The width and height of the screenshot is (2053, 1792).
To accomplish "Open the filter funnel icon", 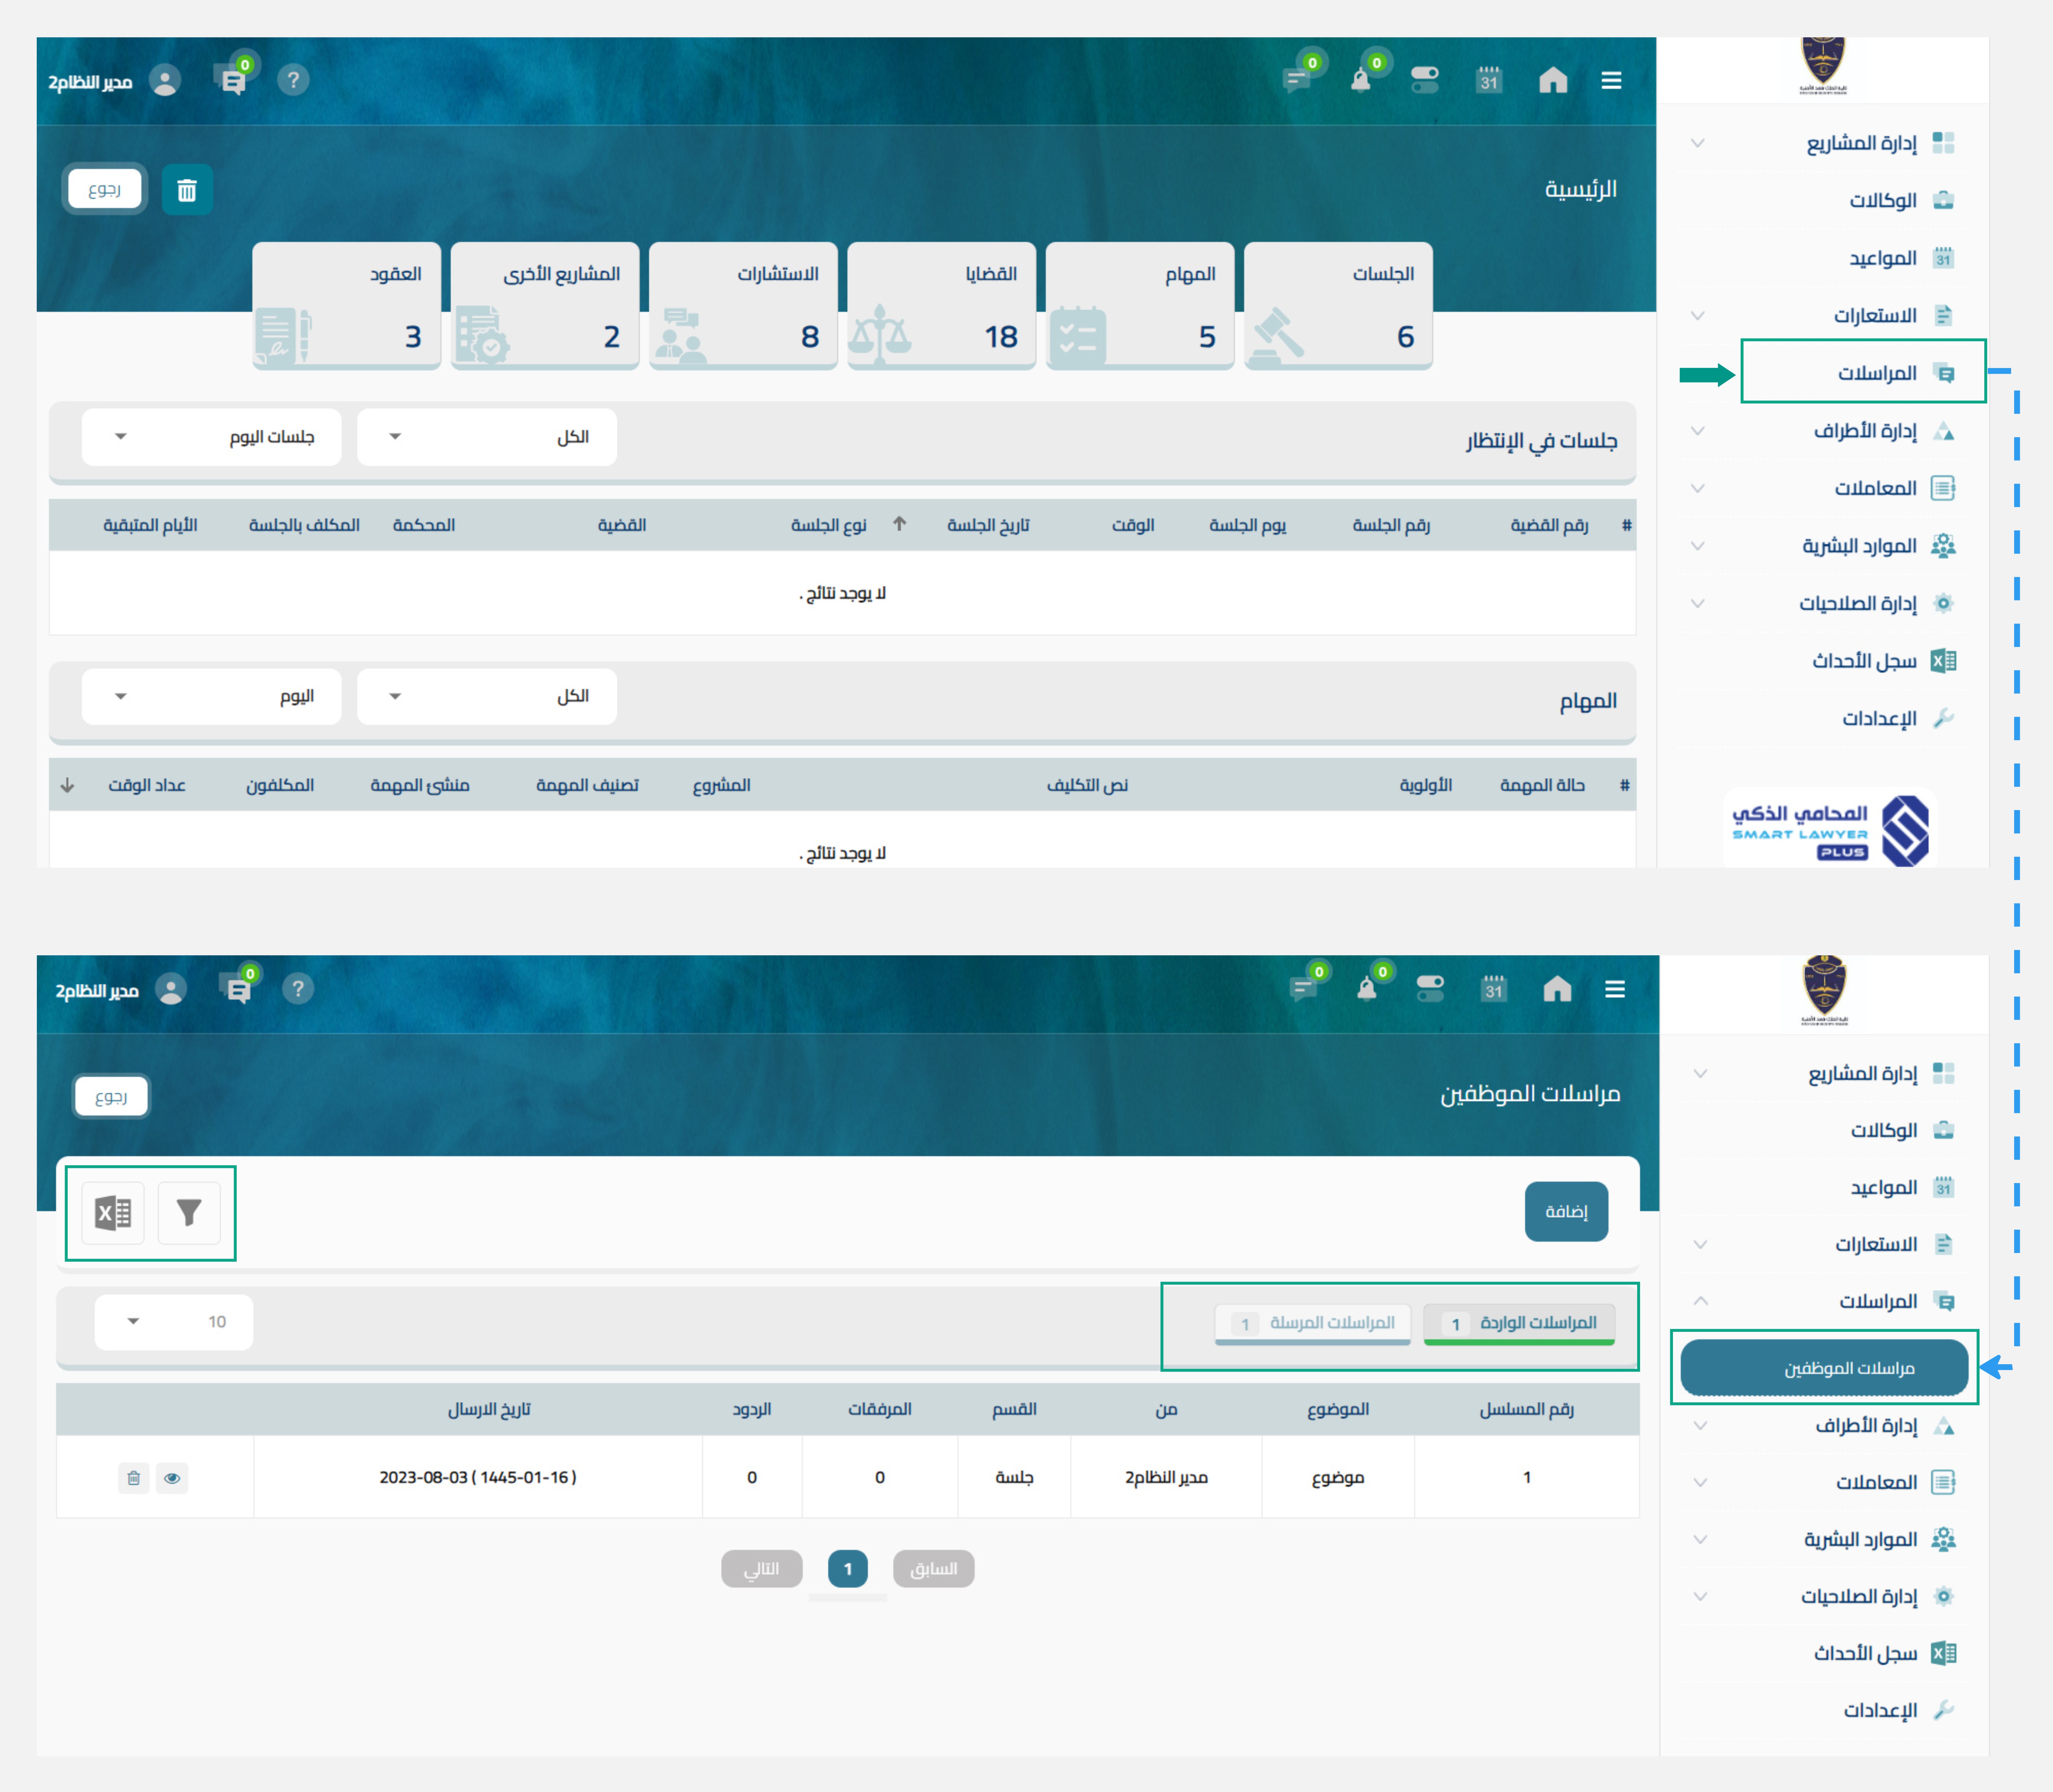I will [189, 1213].
